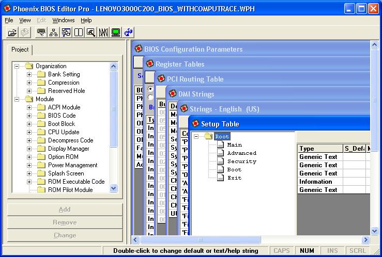
Task: Click the project tree scroll-up arrow
Action: tap(114, 66)
